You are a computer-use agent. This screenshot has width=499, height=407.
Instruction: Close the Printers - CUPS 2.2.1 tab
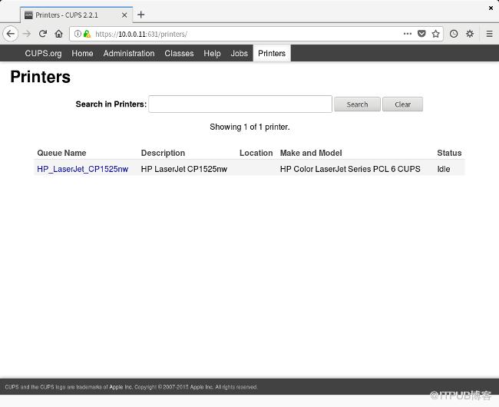point(124,15)
